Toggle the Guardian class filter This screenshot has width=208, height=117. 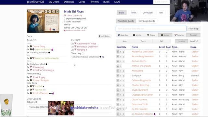[x=123, y=35]
